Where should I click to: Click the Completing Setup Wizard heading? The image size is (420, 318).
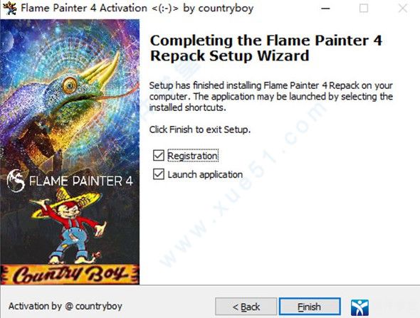[266, 48]
